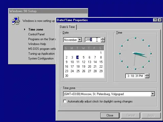163x122 pixels.
Task: Select day 22 in the calendar
Action: click(101, 67)
